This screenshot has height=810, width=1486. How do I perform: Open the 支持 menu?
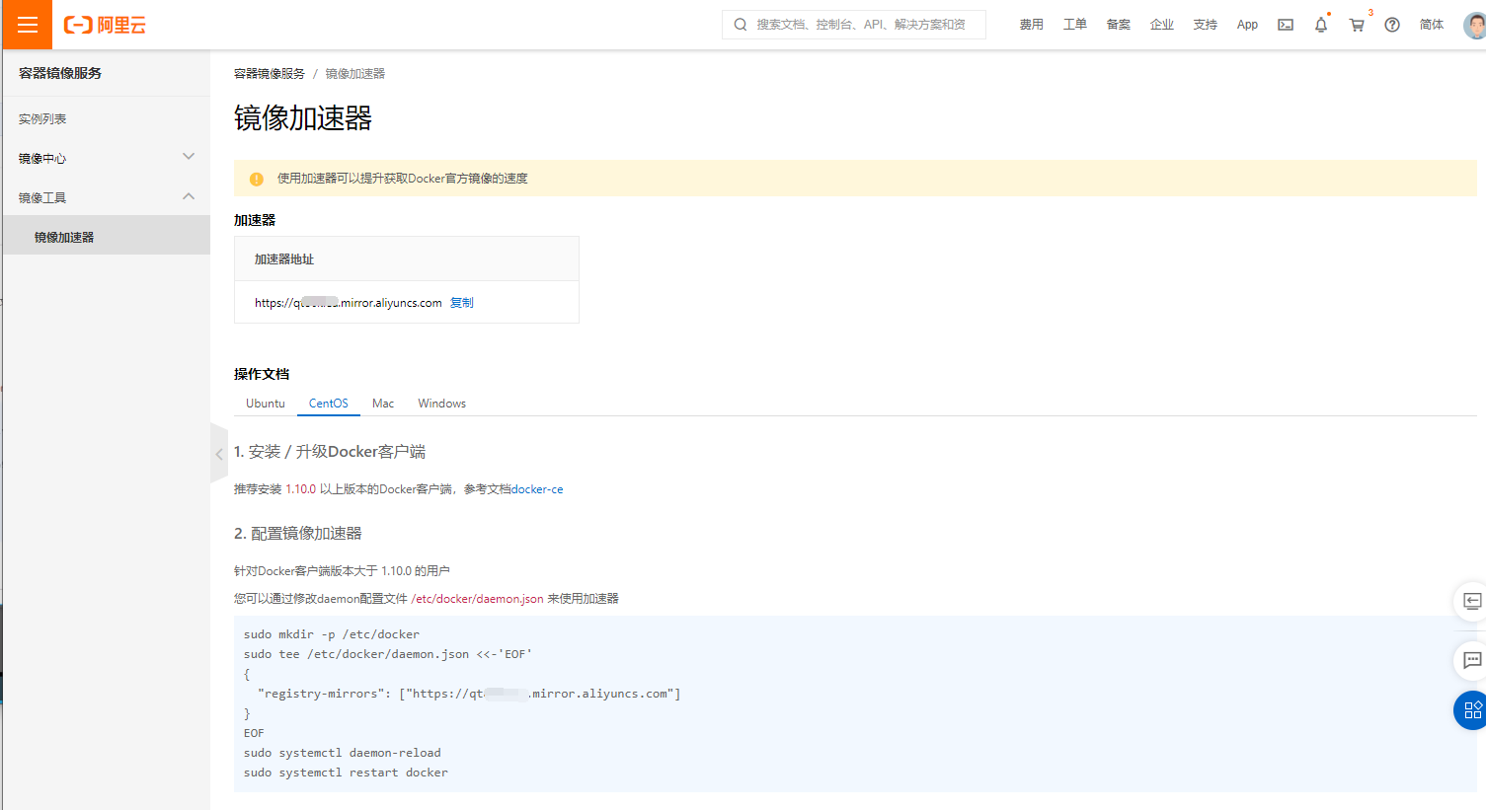pyautogui.click(x=1206, y=25)
